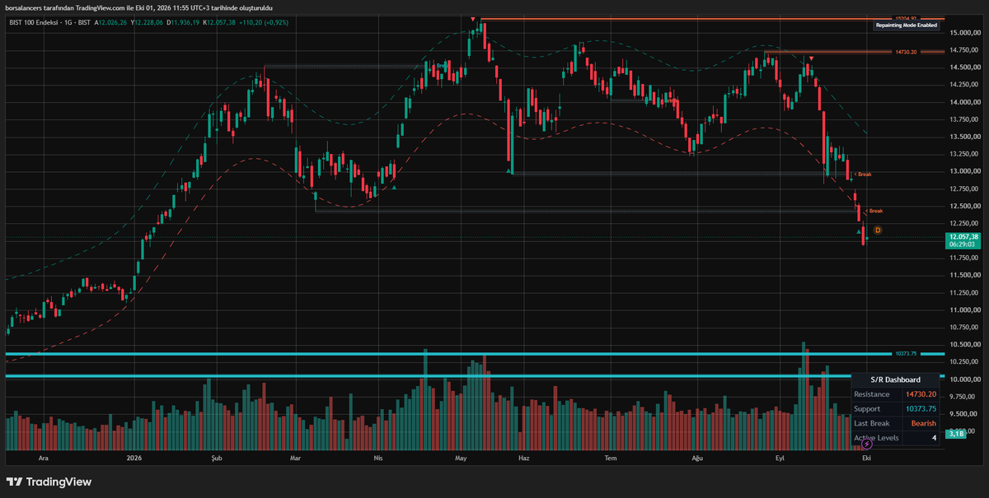The image size is (989, 498).
Task: Click the green up triangle below the Nis candles
Action: point(394,187)
